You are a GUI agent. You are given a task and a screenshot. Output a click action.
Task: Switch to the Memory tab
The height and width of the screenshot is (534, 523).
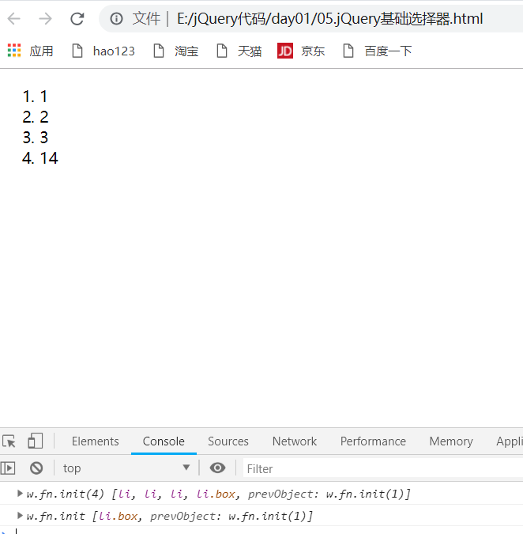coord(451,441)
